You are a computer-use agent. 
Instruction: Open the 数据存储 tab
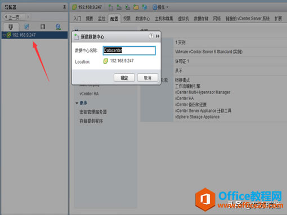coord(201,19)
